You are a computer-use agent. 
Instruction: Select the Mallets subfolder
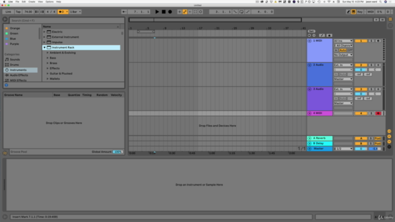(x=55, y=79)
